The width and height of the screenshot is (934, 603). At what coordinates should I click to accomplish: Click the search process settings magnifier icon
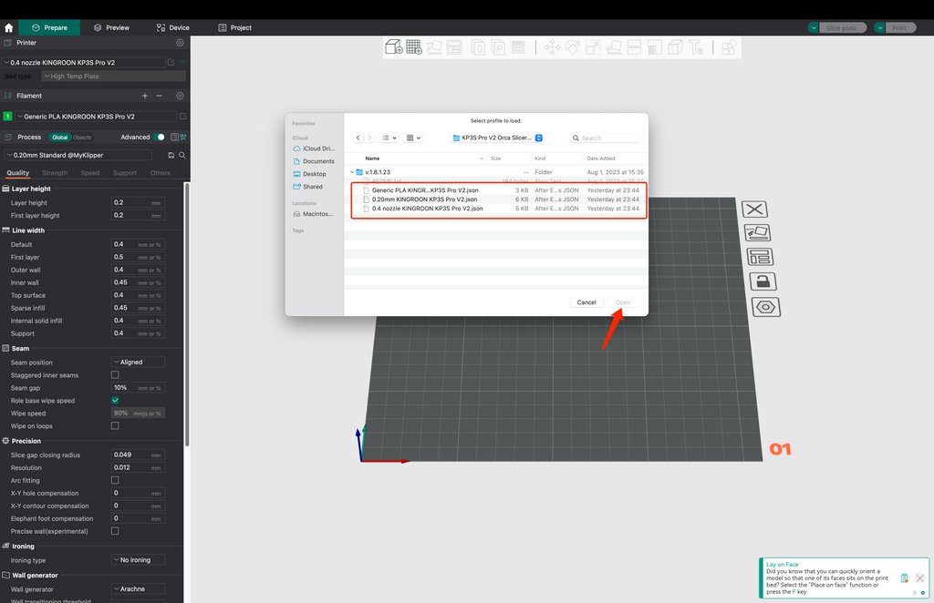click(182, 156)
